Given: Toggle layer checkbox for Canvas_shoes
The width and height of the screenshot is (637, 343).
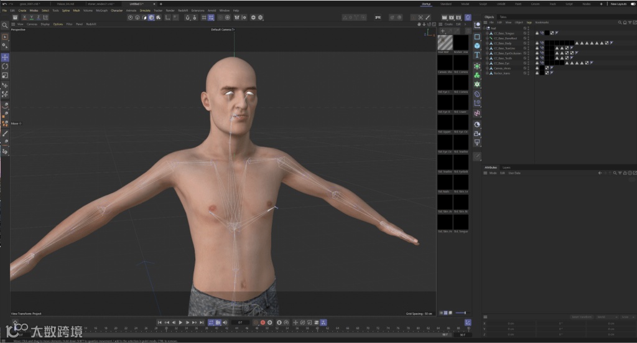Looking at the screenshot, I should [x=525, y=68].
